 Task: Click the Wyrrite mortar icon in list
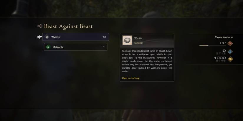pos(47,37)
